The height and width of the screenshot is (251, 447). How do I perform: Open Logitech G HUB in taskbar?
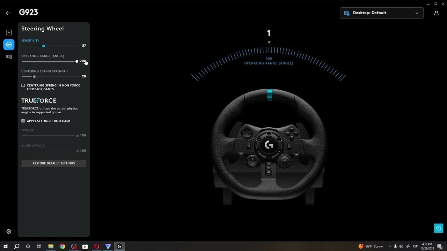point(119,246)
